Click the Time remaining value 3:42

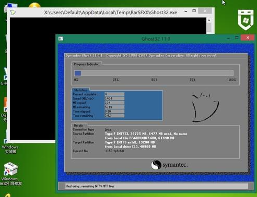tap(114, 115)
